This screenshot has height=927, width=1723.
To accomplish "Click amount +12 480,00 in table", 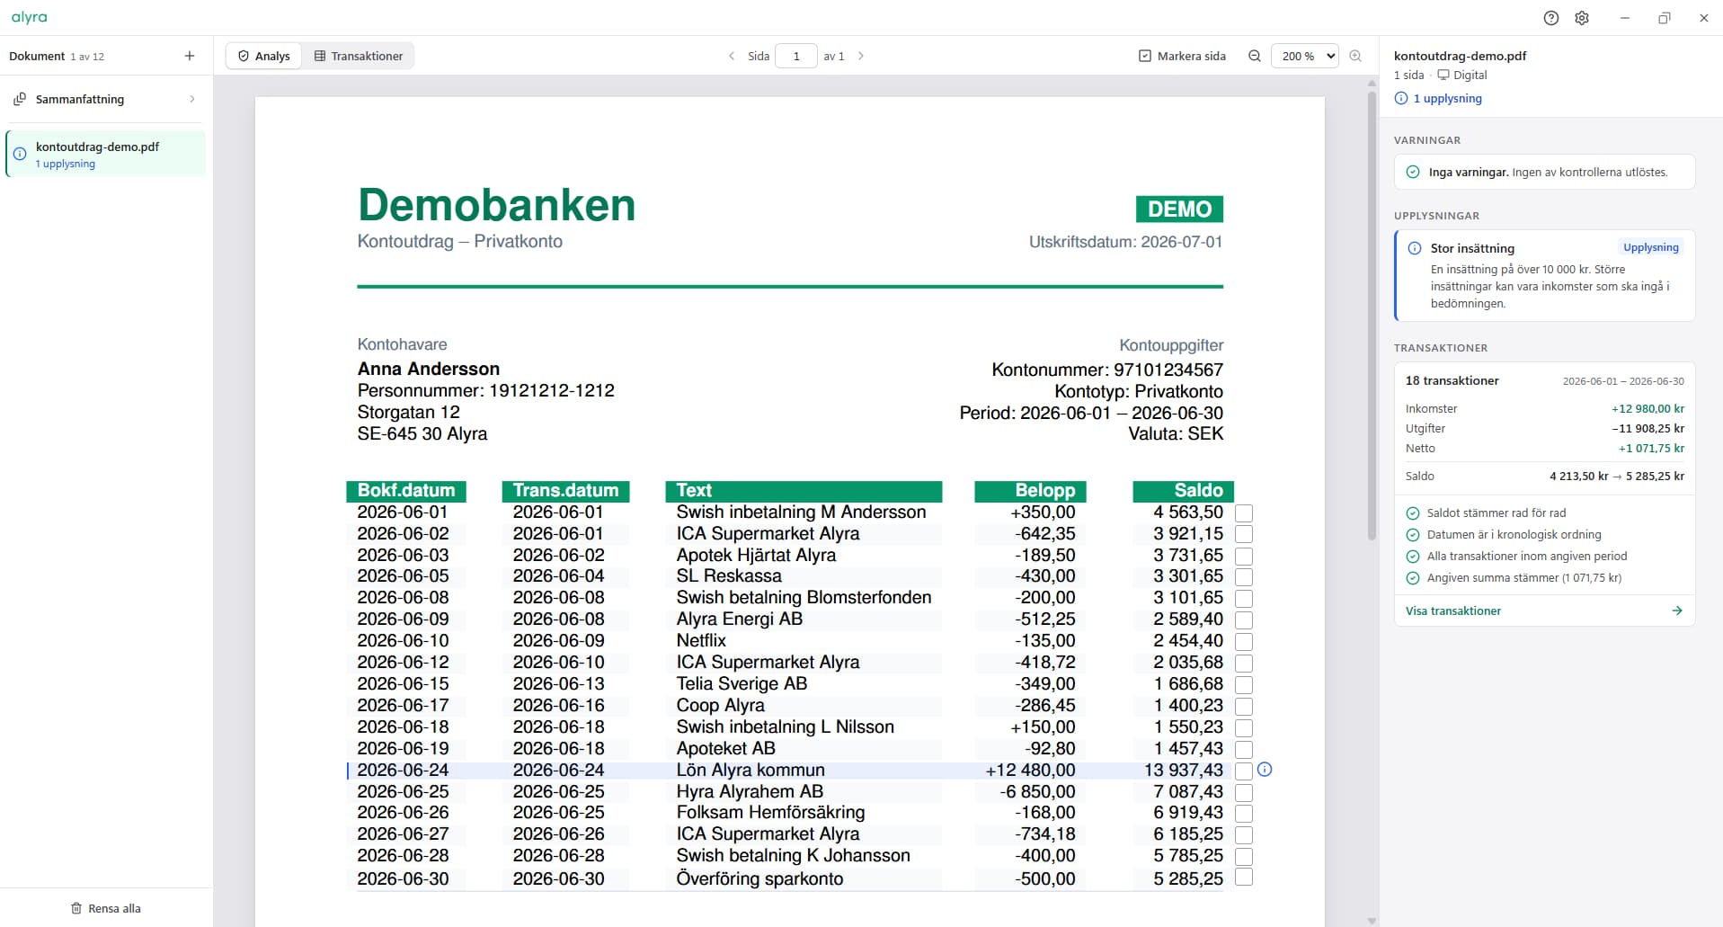I will click(1030, 771).
